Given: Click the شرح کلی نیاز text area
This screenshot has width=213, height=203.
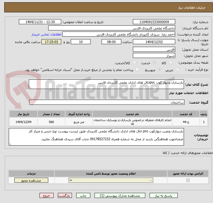Looking at the screenshot, I should (106, 84).
